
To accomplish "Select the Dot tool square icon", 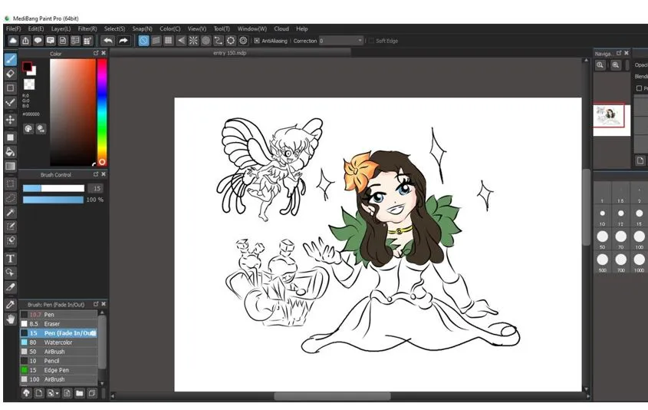I will coord(11,88).
